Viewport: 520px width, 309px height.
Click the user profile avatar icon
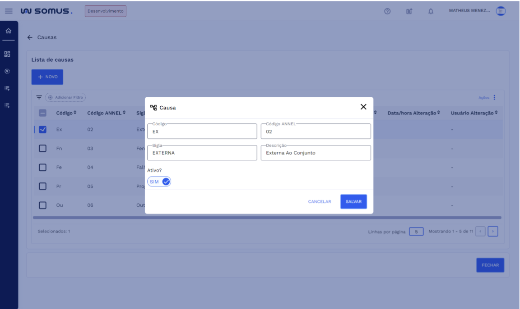click(x=500, y=11)
